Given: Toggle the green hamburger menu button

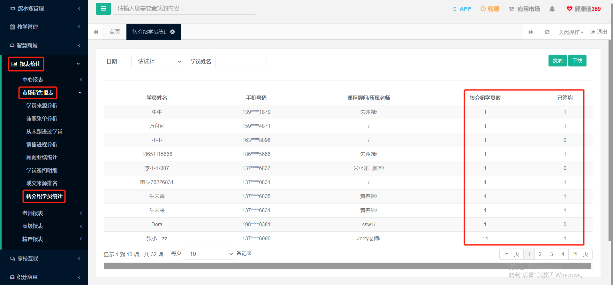Looking at the screenshot, I should click(103, 9).
